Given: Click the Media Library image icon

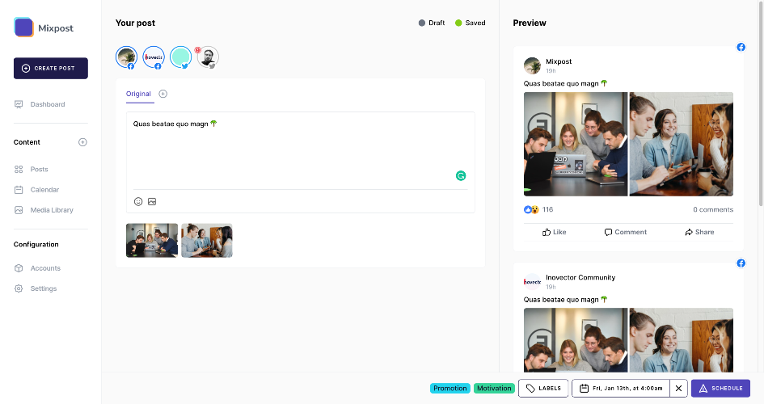Looking at the screenshot, I should (19, 210).
